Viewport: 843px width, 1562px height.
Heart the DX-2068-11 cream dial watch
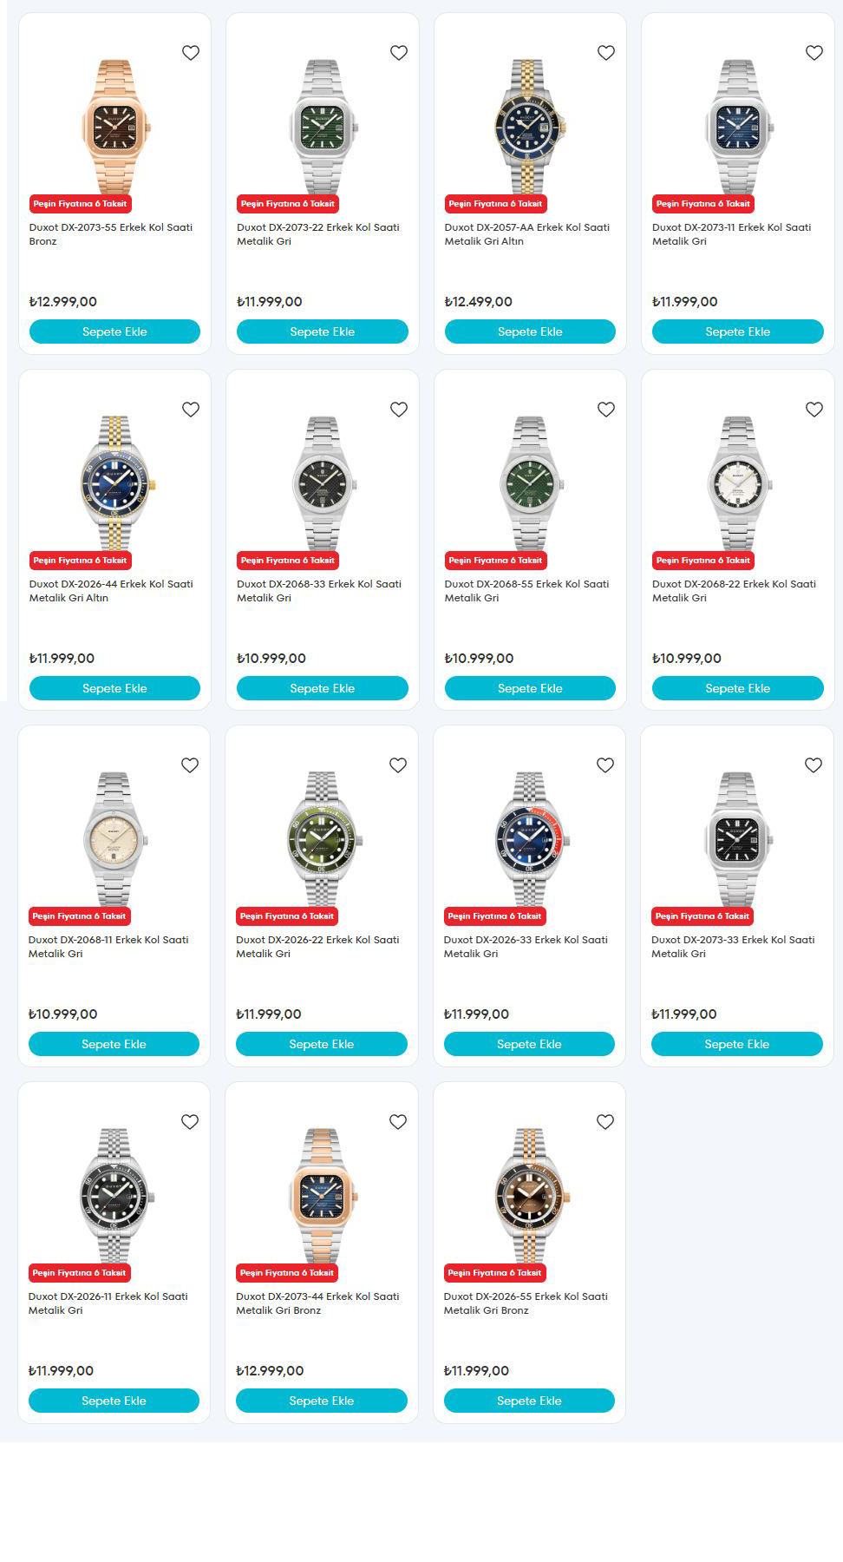[190, 765]
